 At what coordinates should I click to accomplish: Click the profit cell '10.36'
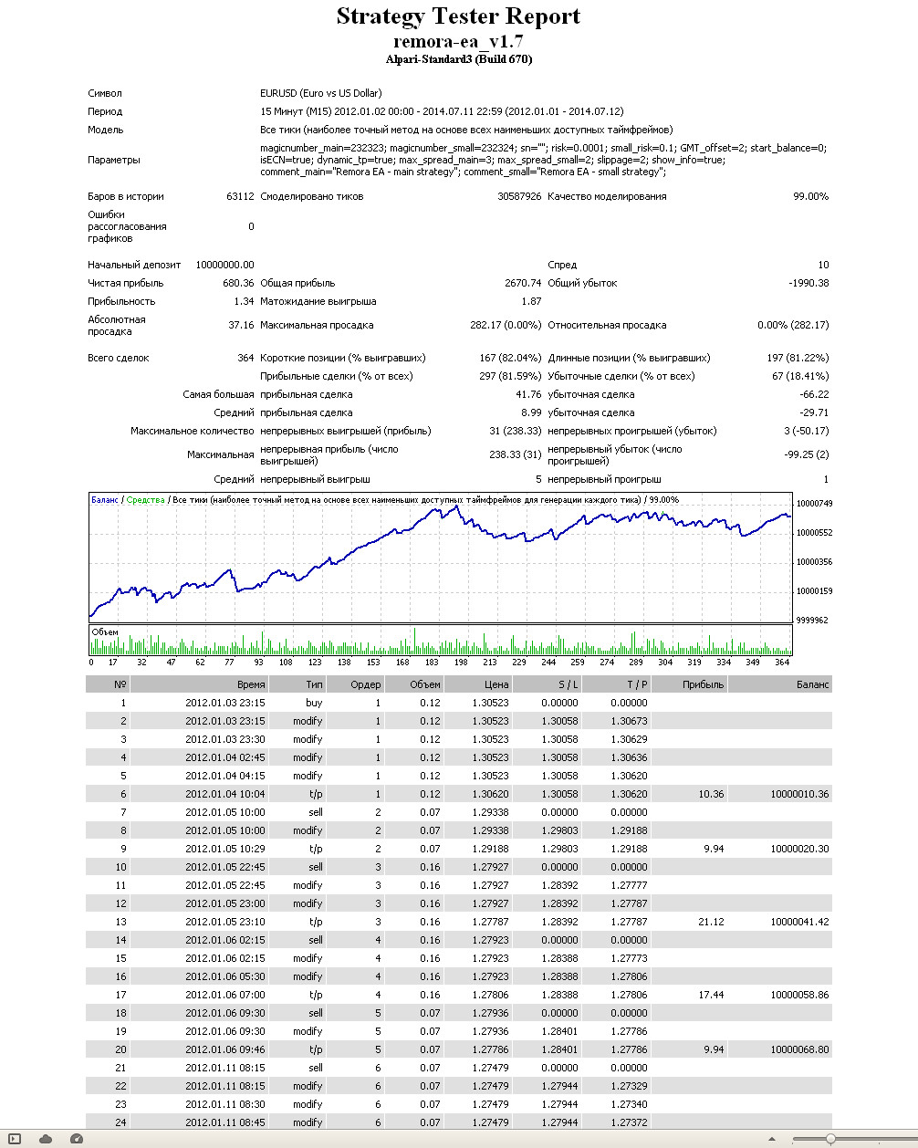click(712, 794)
